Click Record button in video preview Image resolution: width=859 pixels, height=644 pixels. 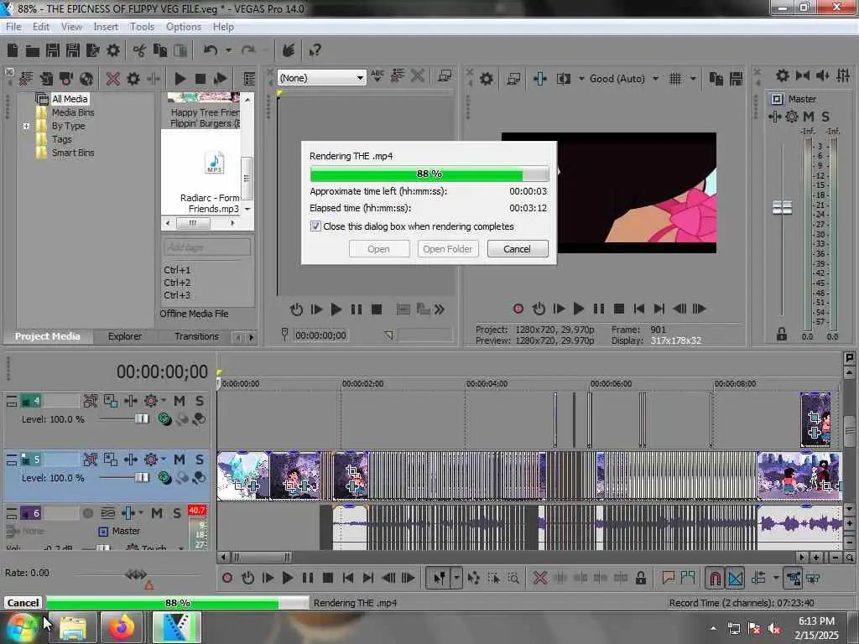[518, 309]
